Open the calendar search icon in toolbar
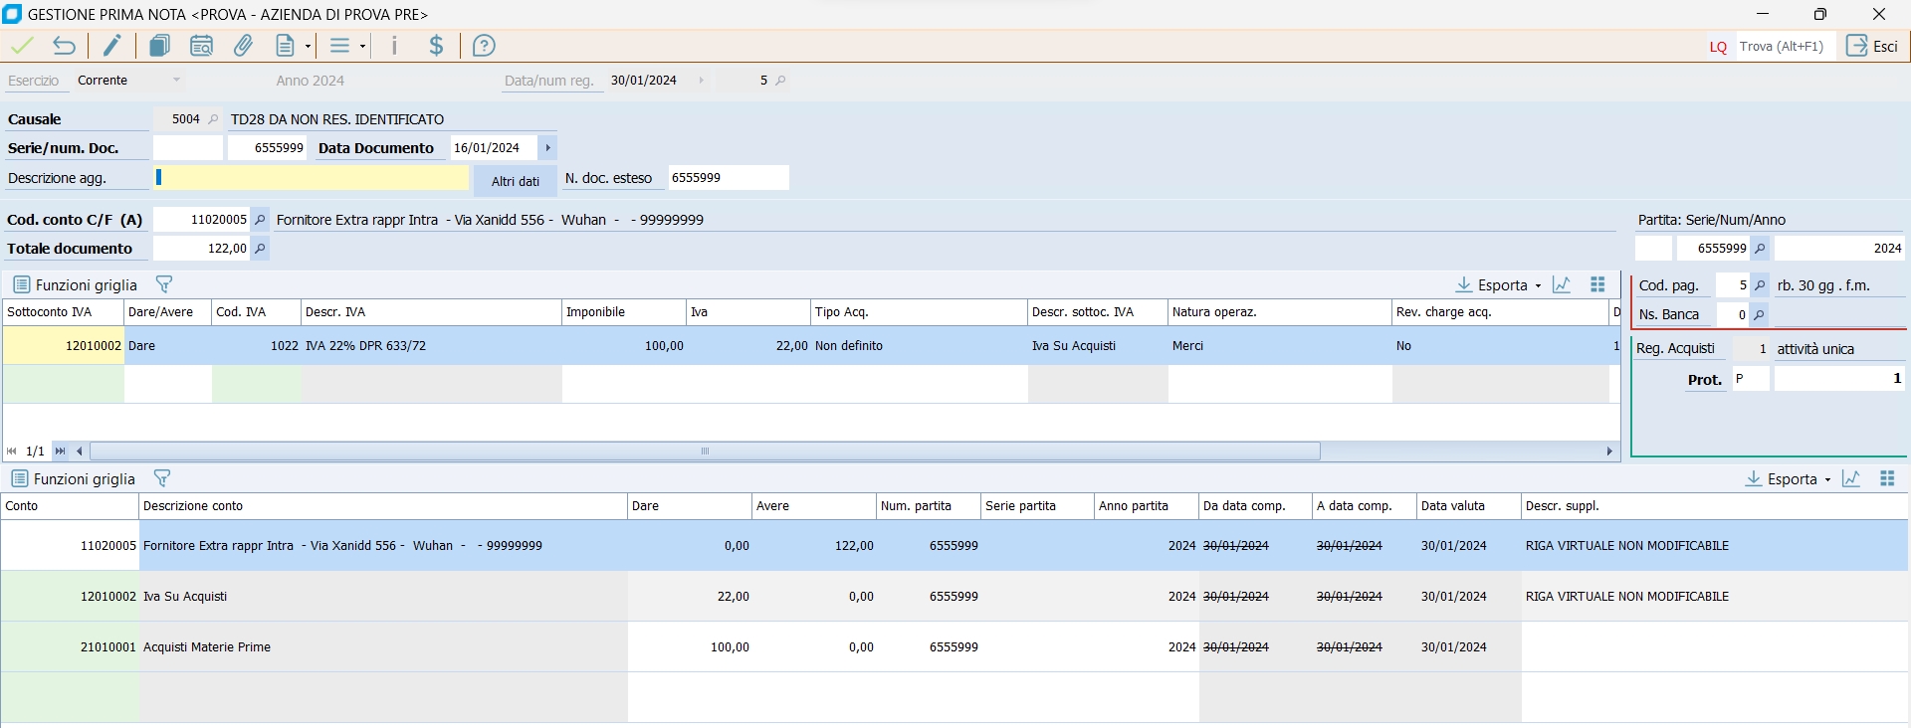Screen dimensions: 1911x728 pyautogui.click(x=201, y=46)
